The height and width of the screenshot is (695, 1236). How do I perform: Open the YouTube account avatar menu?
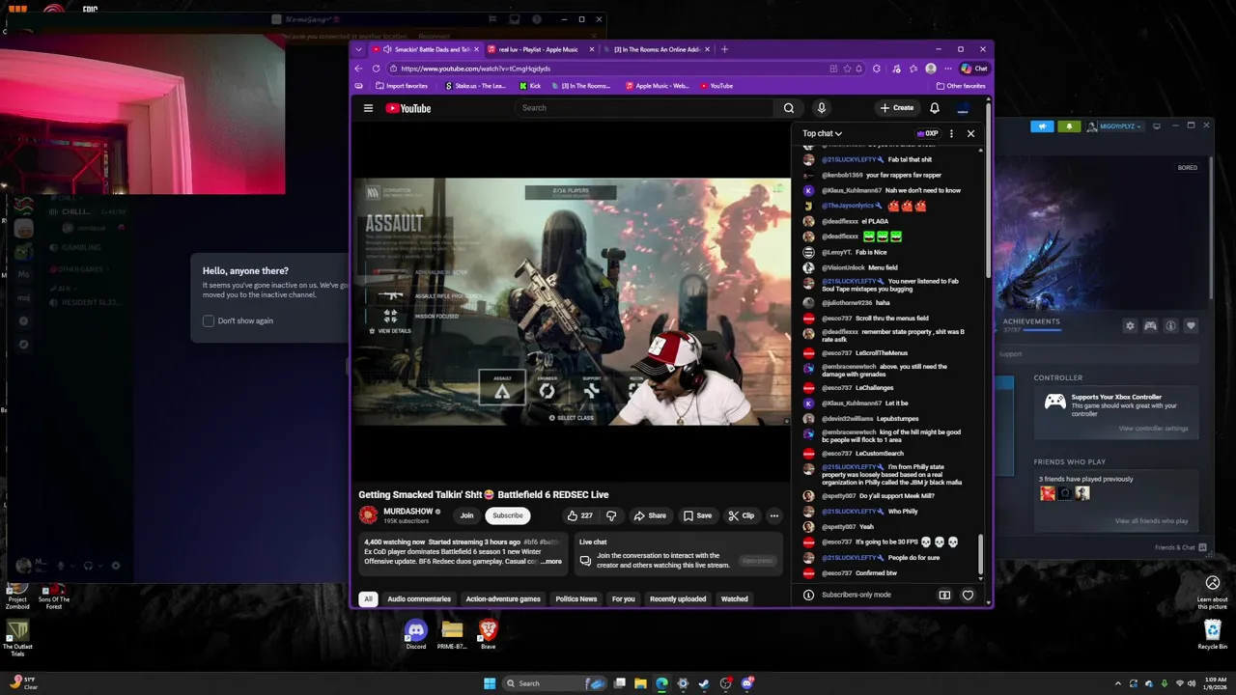point(963,108)
